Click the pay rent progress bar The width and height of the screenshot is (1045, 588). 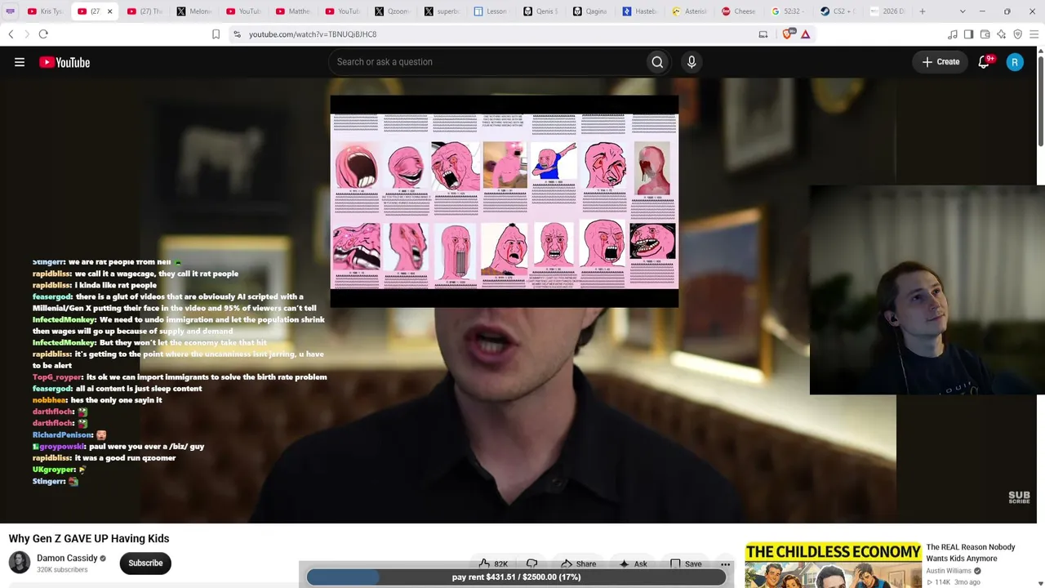tap(516, 577)
